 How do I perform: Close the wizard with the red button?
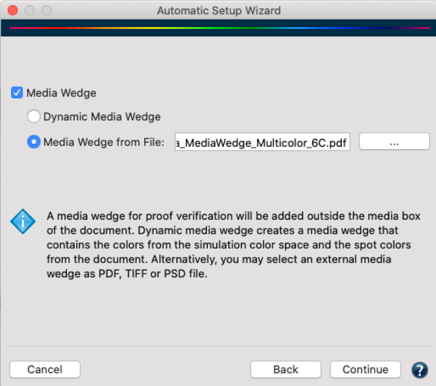13,10
